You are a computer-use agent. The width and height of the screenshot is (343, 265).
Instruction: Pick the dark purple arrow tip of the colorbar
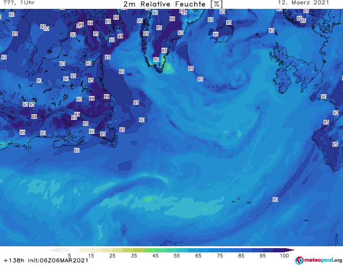pos(289,250)
